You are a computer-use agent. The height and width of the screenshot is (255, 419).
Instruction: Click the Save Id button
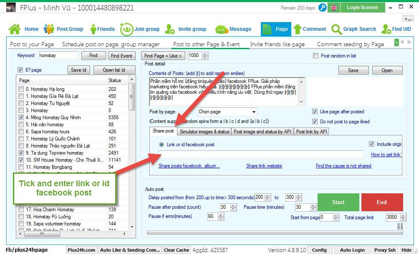[x=78, y=70]
